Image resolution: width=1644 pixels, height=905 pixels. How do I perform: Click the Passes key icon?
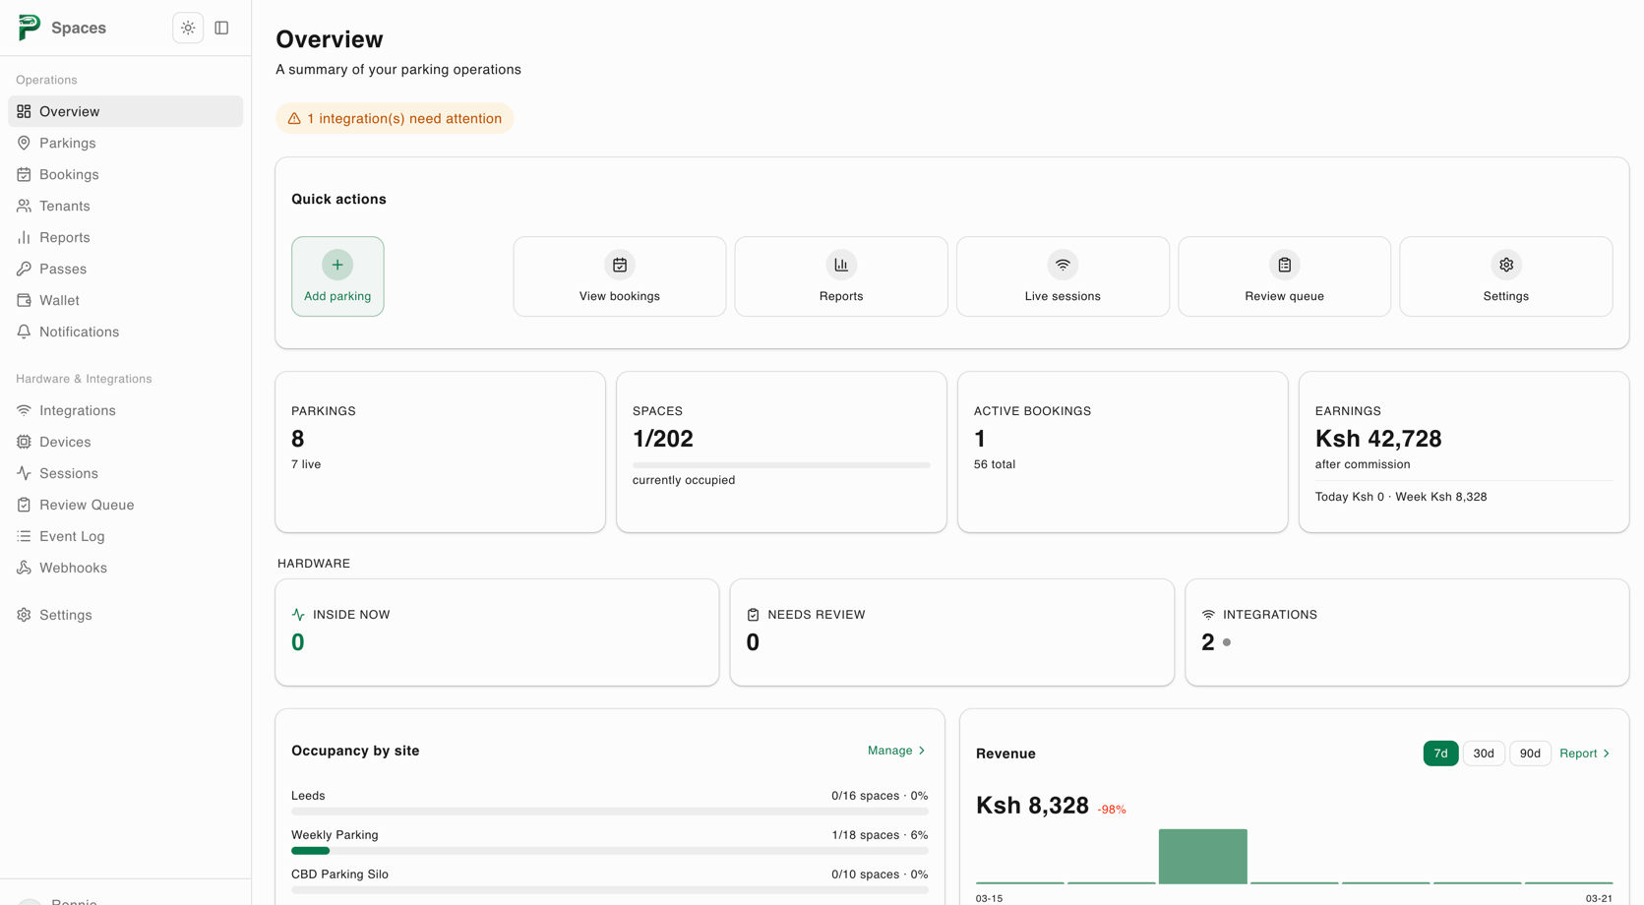tap(24, 269)
